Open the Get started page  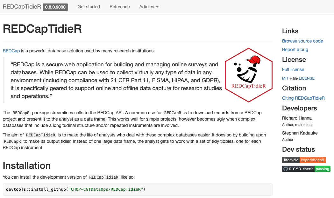click(x=89, y=7)
